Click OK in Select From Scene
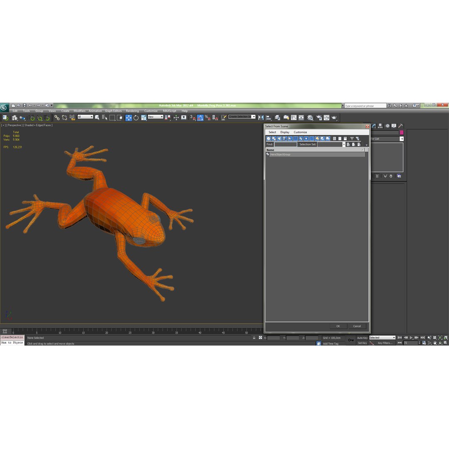The height and width of the screenshot is (449, 449). 338,326
